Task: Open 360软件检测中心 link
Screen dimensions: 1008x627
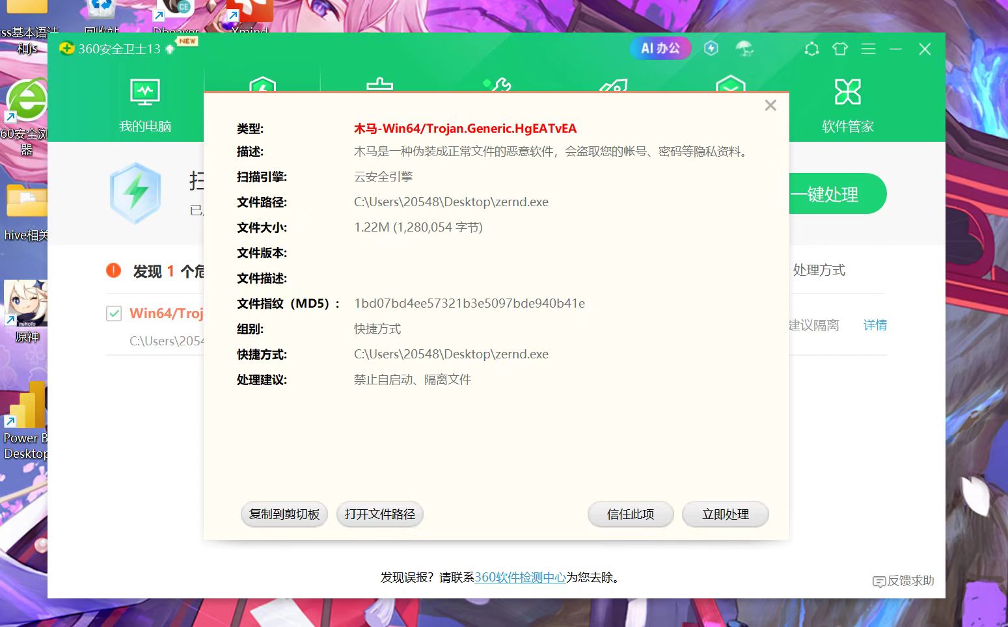Action: point(520,577)
